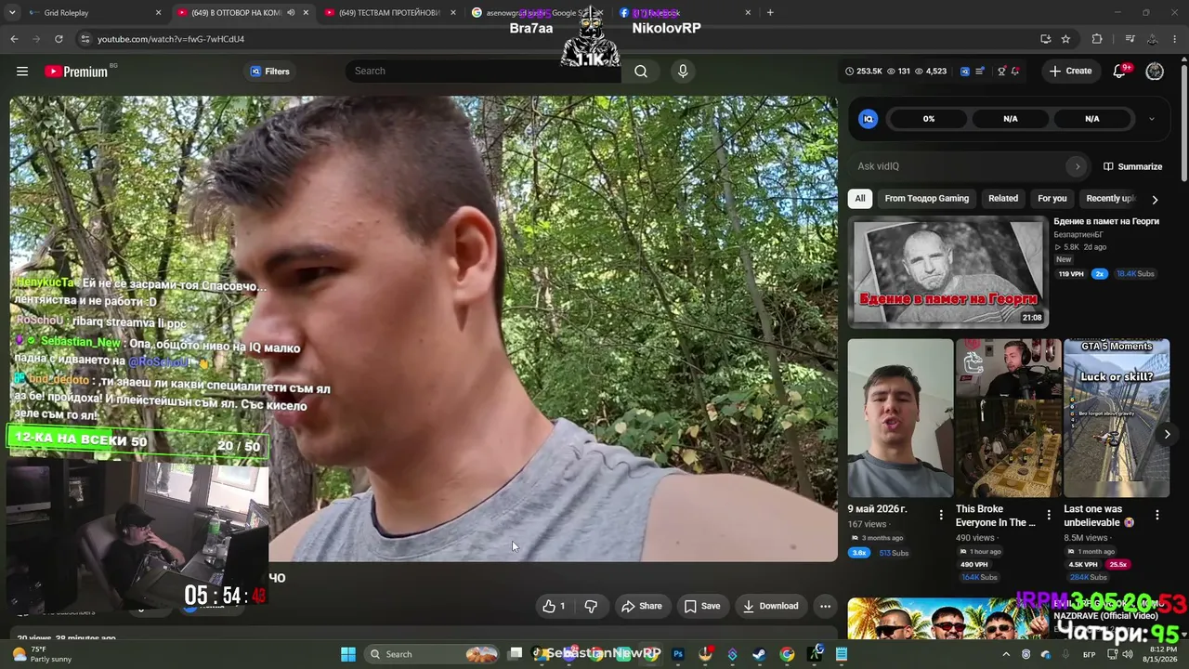Click the search magnifier button
The height and width of the screenshot is (669, 1189).
tap(641, 71)
